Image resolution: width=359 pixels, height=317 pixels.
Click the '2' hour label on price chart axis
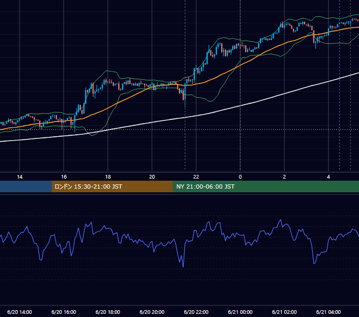[284, 177]
